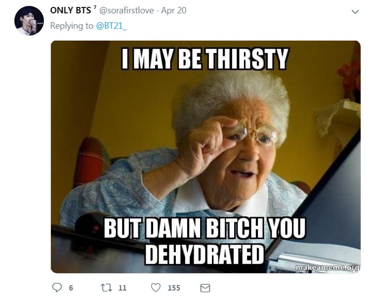The width and height of the screenshot is (371, 297).
Task: Share via the envelope message icon
Action: pyautogui.click(x=205, y=288)
